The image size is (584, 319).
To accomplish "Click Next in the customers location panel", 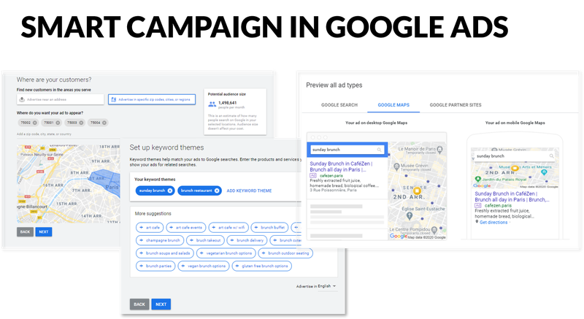I will tap(44, 232).
